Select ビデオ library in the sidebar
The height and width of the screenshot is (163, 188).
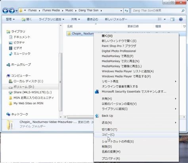[15, 48]
